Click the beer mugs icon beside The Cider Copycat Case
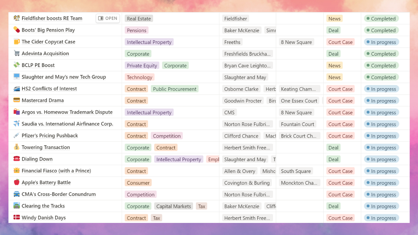The height and width of the screenshot is (235, 418). pos(17,42)
